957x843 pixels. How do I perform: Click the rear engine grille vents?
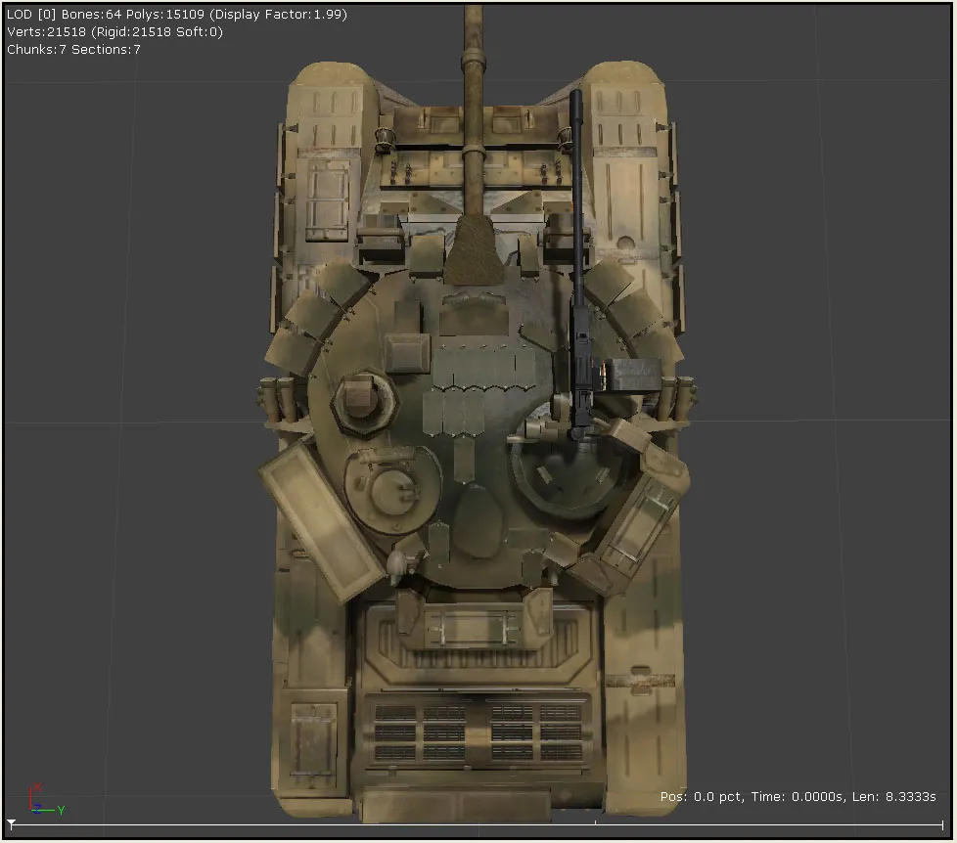(478, 730)
